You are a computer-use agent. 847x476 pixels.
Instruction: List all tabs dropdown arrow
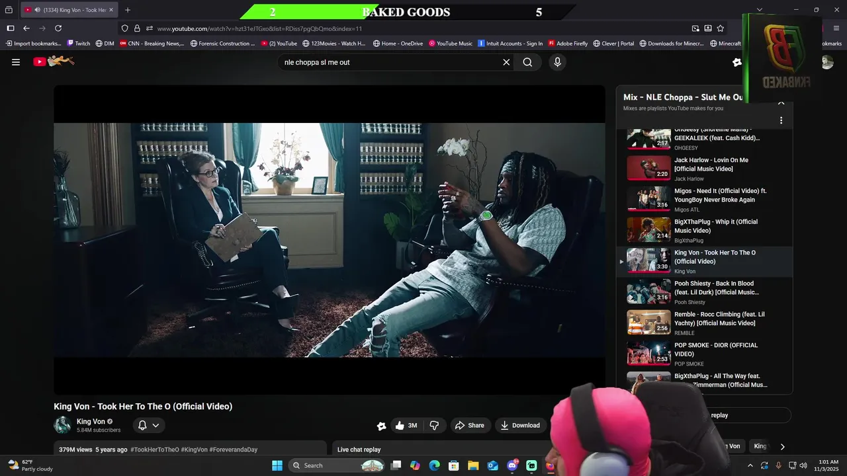(760, 10)
